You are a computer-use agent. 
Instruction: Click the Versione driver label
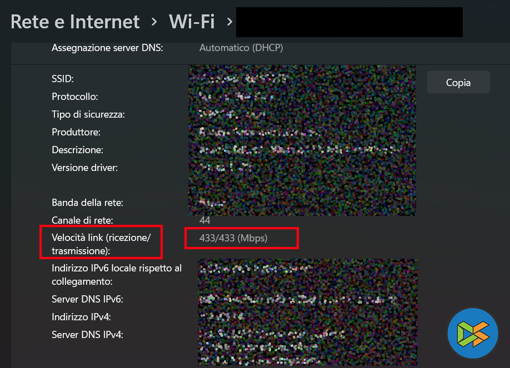pyautogui.click(x=84, y=167)
